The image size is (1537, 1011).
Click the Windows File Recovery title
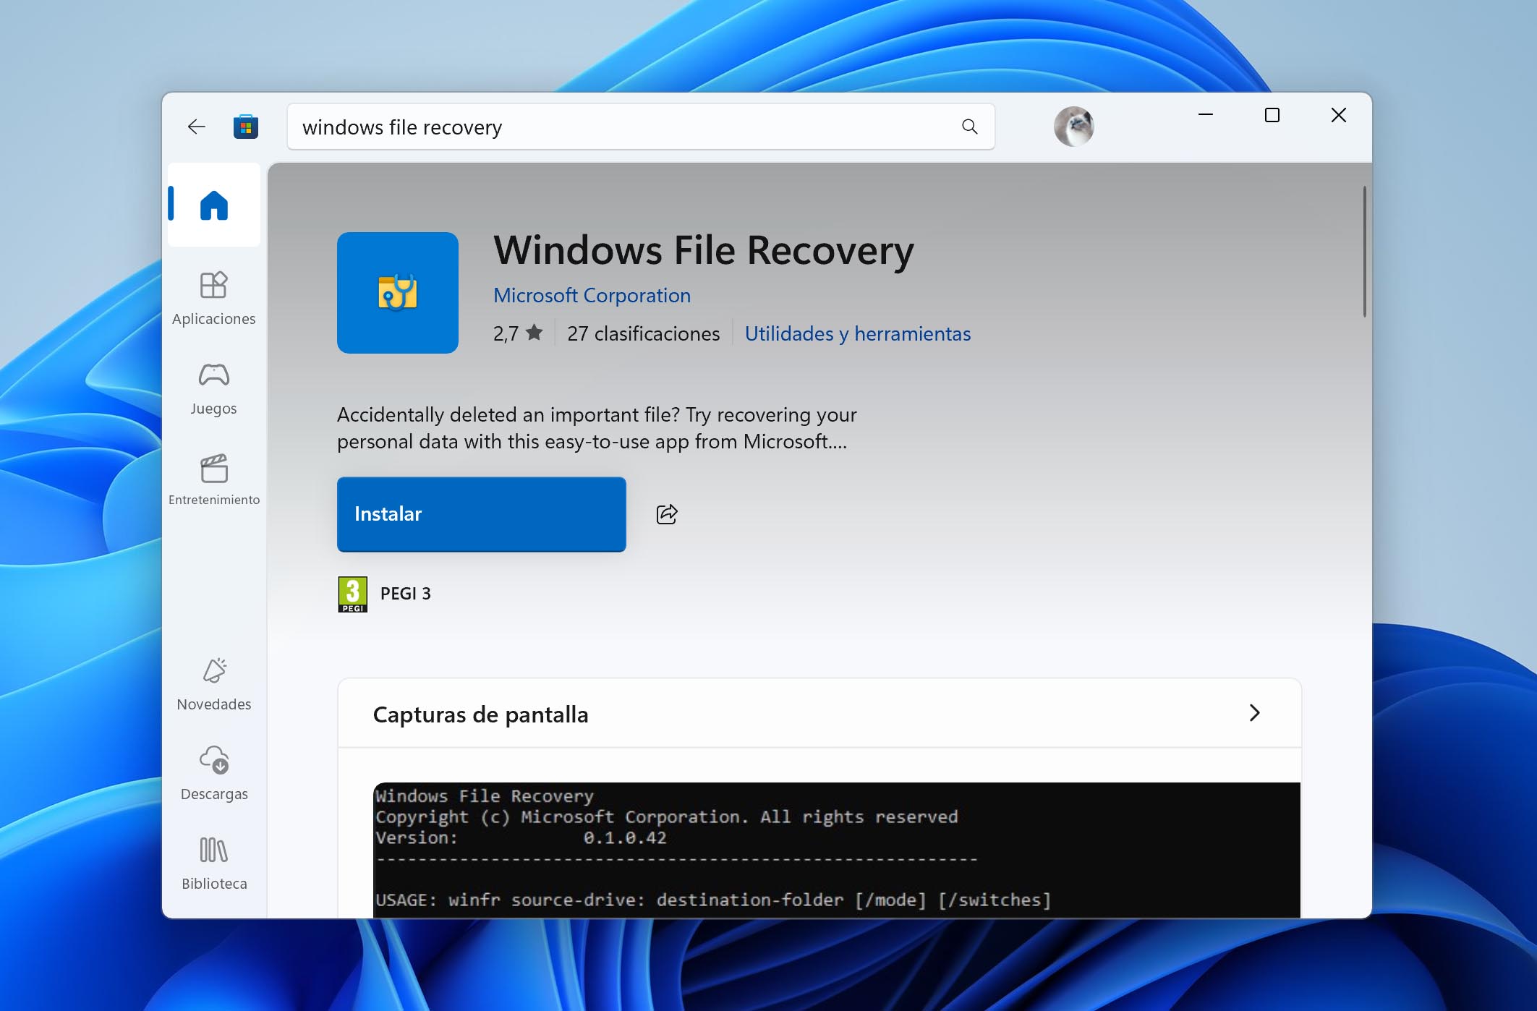click(x=704, y=250)
